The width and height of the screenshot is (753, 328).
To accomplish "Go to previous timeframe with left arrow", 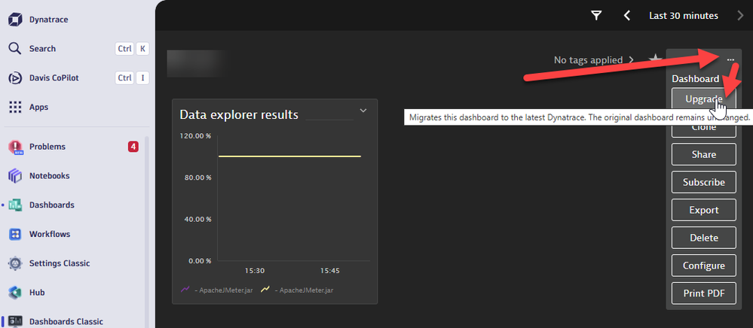I will pos(627,16).
